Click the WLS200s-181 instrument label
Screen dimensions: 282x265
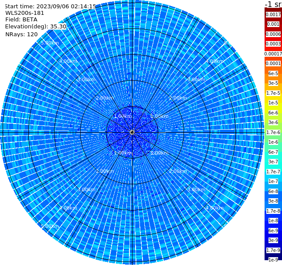[25, 13]
